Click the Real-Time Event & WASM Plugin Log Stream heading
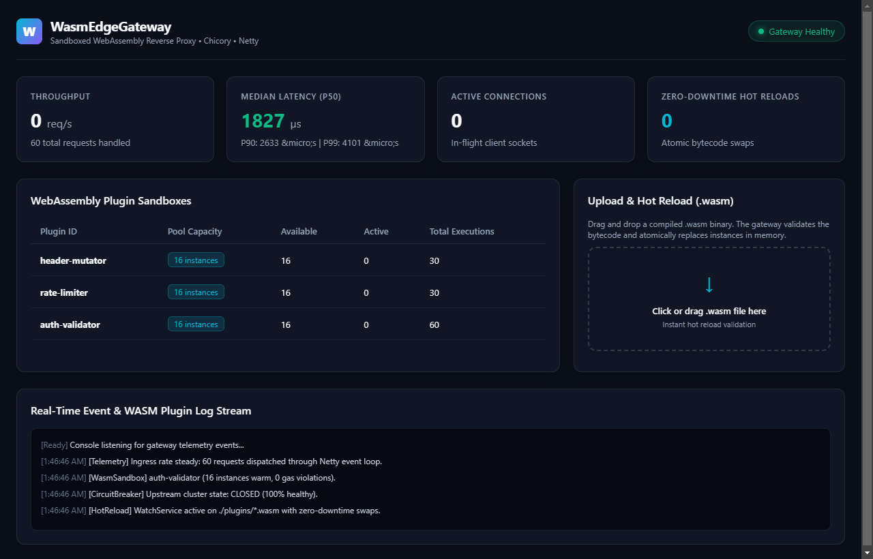Image resolution: width=873 pixels, height=559 pixels. [141, 410]
